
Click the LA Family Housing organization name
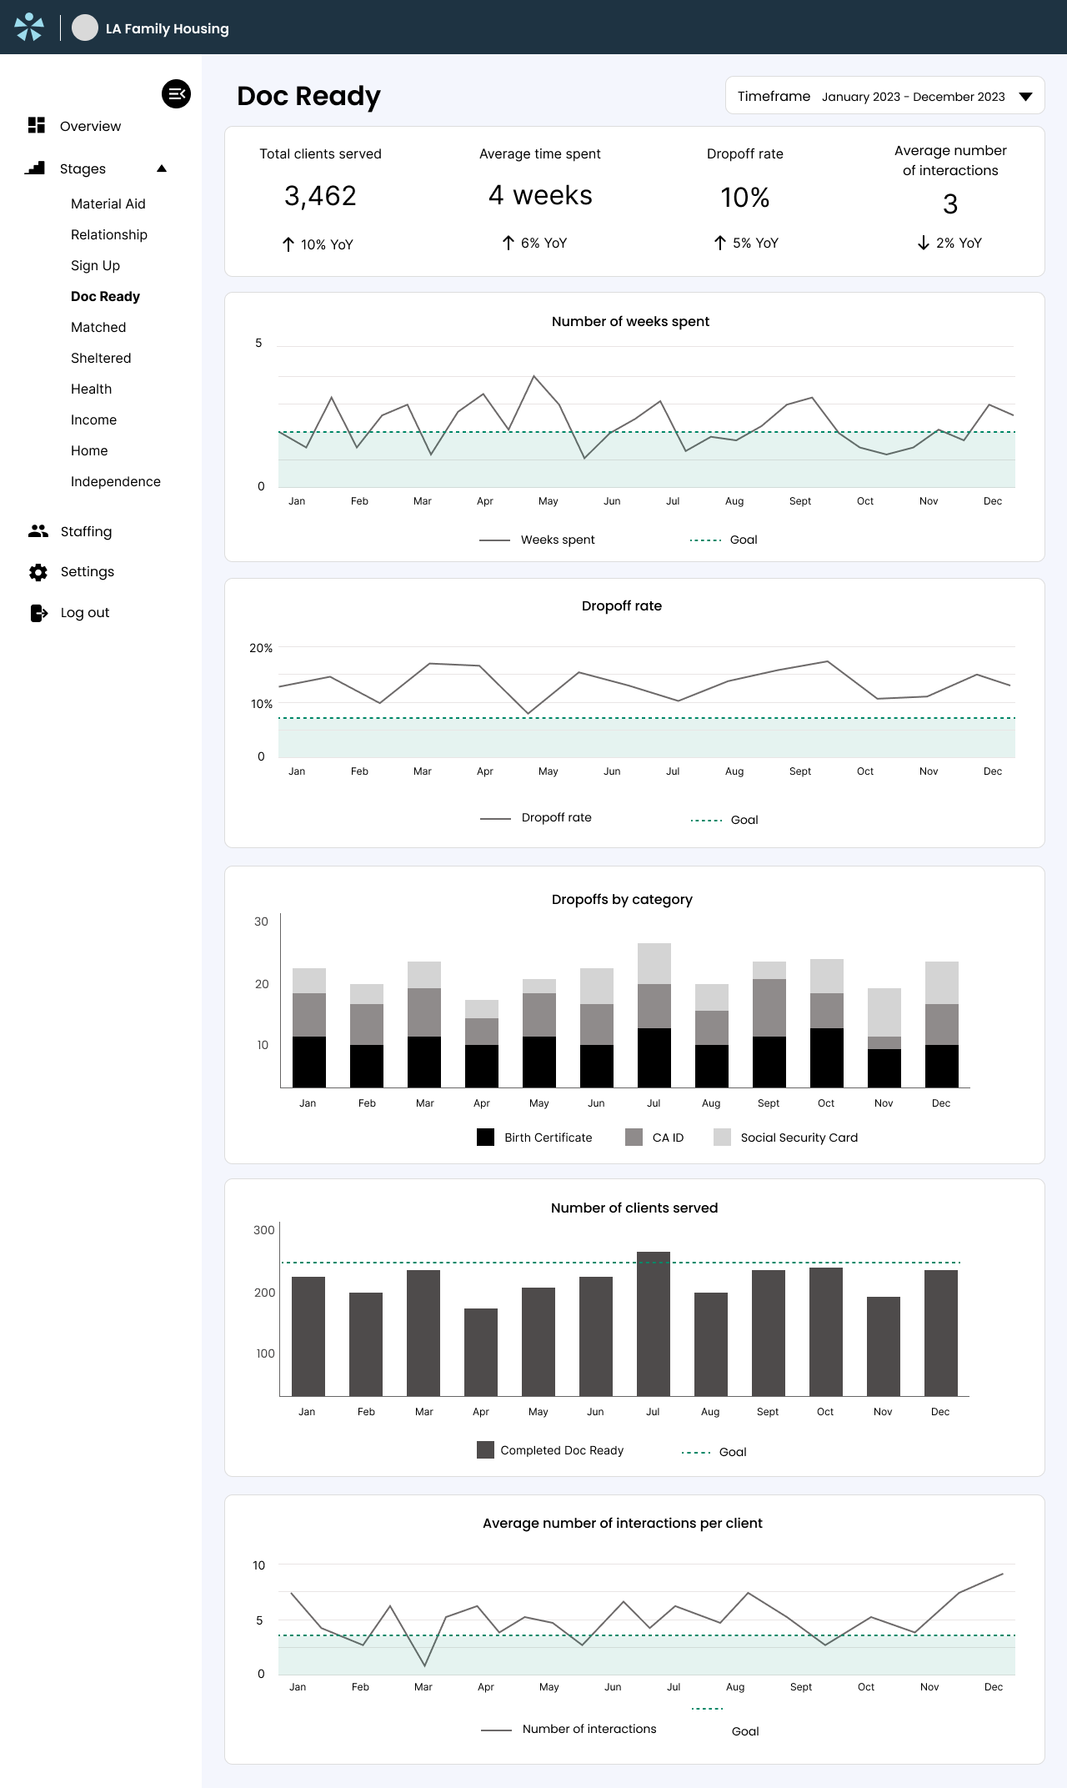click(167, 28)
